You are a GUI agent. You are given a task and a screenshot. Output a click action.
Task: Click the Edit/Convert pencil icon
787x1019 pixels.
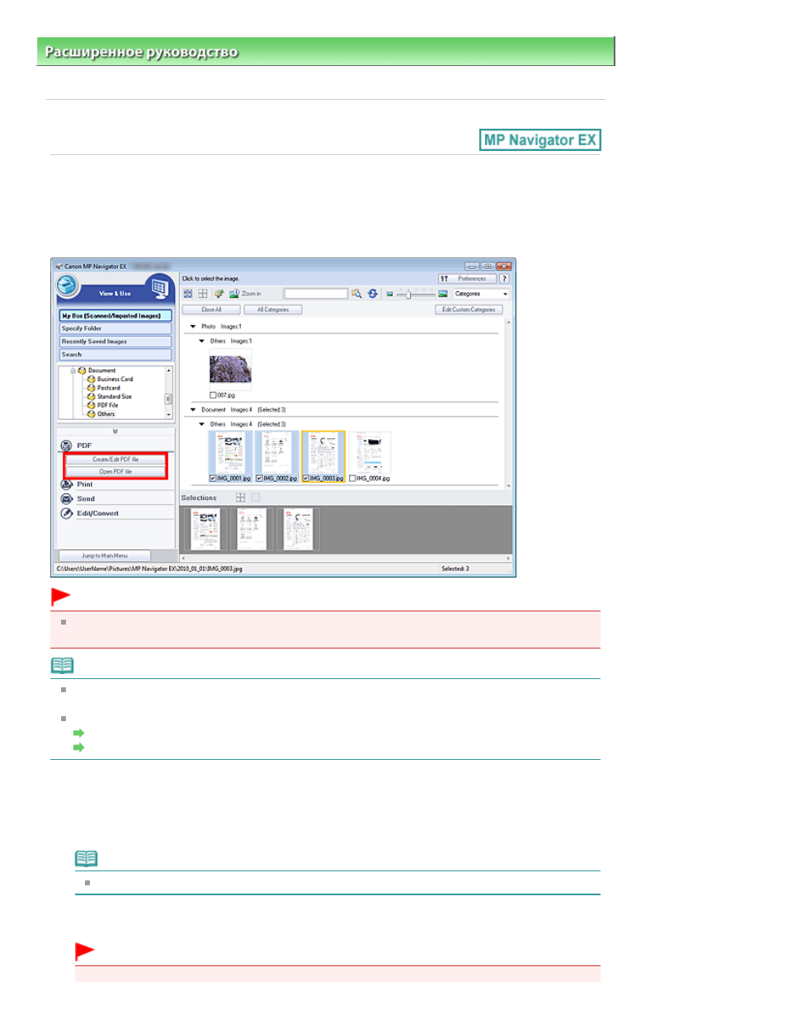(67, 513)
